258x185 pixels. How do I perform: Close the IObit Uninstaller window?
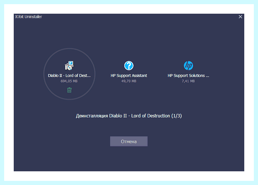click(240, 17)
